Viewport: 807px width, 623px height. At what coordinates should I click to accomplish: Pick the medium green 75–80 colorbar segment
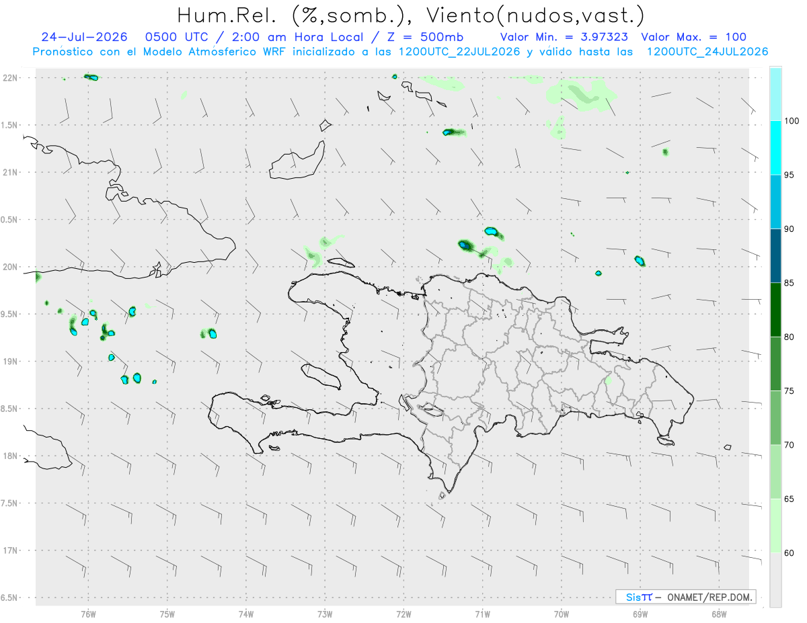pos(775,364)
